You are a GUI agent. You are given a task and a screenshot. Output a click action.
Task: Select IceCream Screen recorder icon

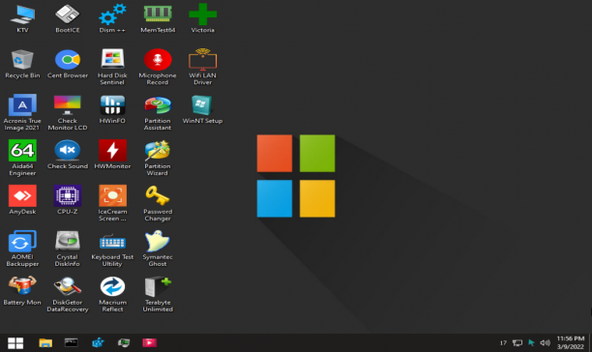[x=112, y=203]
